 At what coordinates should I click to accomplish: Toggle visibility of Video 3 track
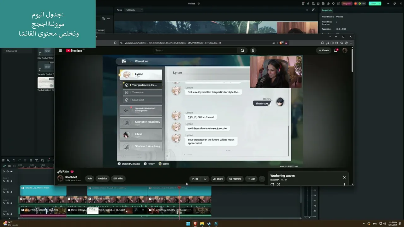click(11, 192)
